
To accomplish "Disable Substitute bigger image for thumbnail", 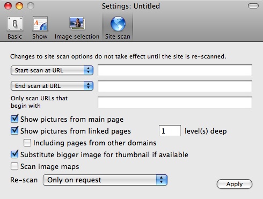I will (14, 154).
